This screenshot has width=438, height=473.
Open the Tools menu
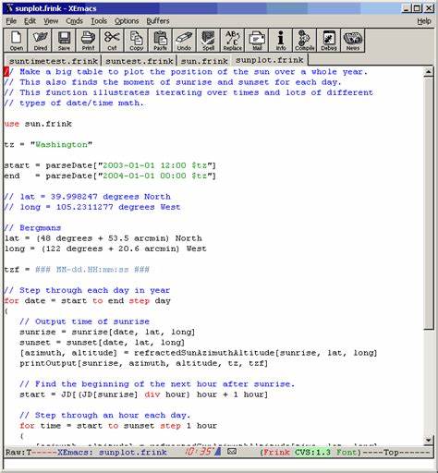click(99, 21)
